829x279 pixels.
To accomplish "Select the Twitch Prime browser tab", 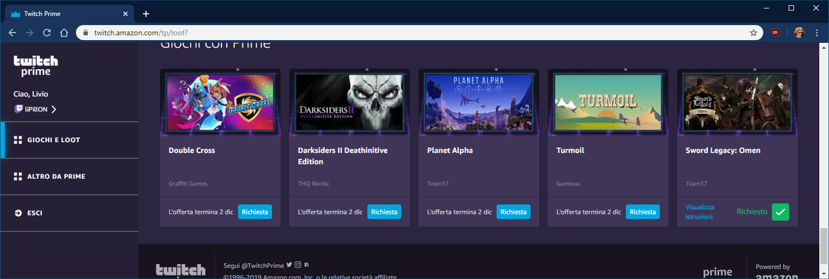I will click(69, 14).
